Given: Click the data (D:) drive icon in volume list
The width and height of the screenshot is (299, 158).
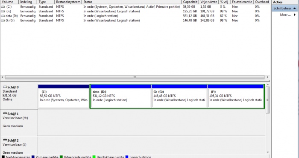Looking at the screenshot, I should [x=3, y=16].
